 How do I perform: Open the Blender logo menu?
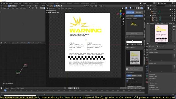click(2, 3)
